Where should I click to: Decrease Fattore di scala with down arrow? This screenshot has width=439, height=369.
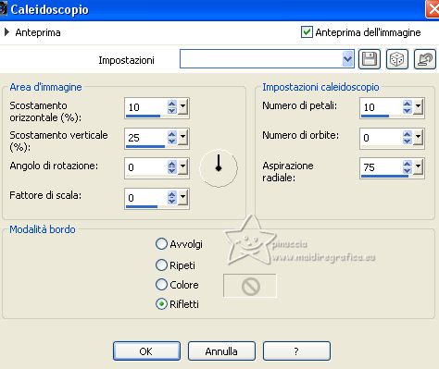click(x=172, y=201)
